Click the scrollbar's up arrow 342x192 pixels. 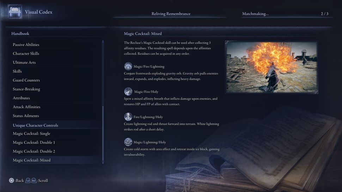(x=103, y=42)
